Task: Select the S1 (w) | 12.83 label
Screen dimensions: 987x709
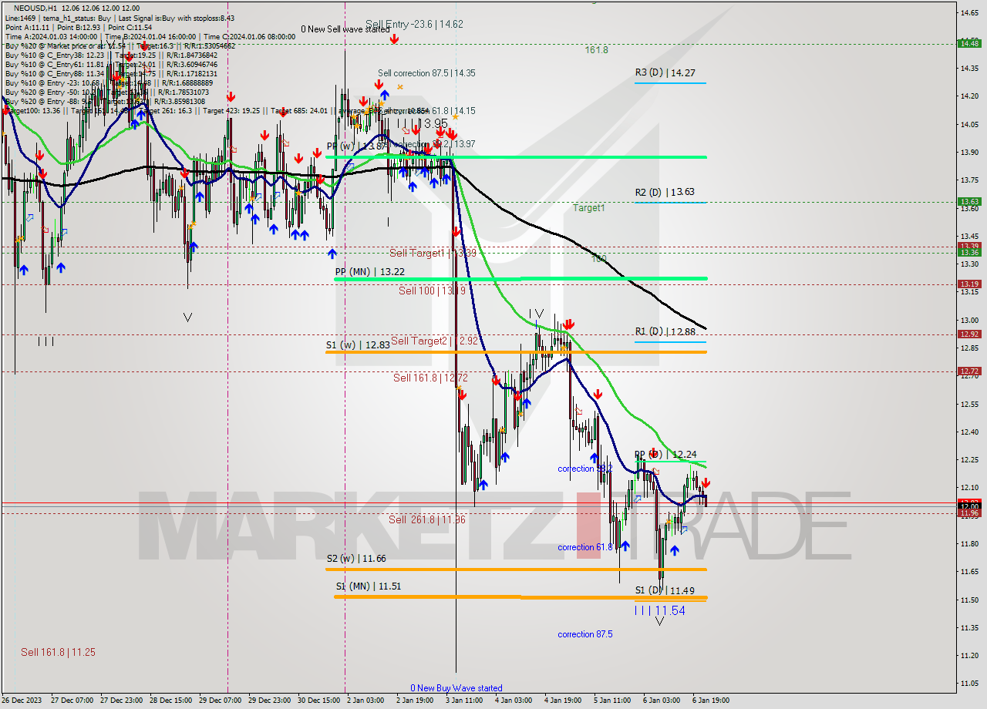Action: pos(357,344)
